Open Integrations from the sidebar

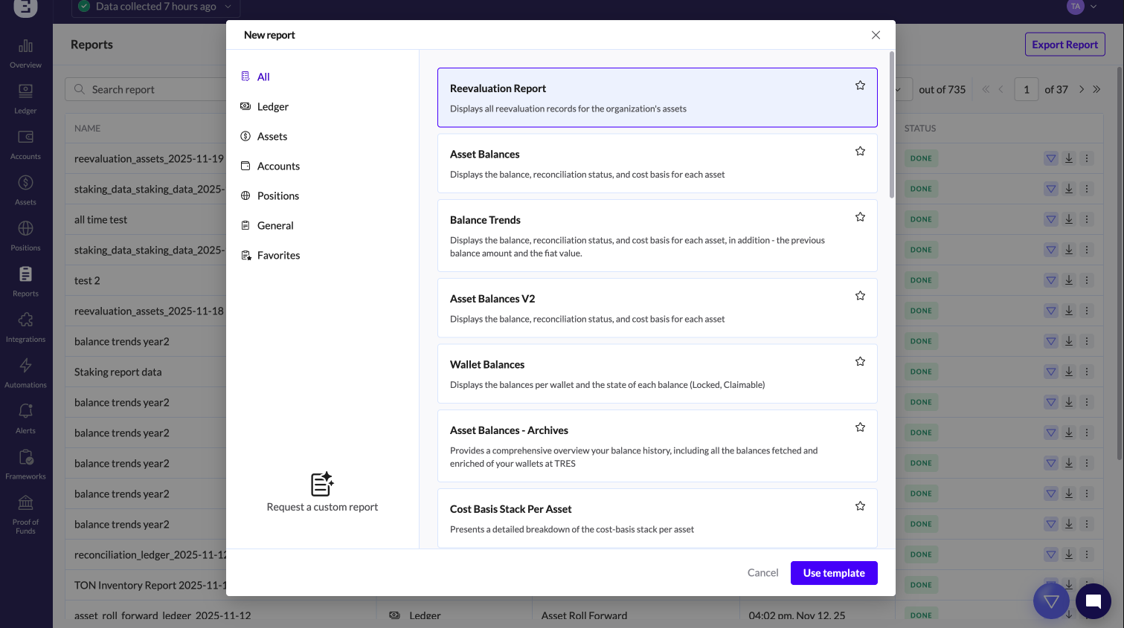[x=25, y=327]
